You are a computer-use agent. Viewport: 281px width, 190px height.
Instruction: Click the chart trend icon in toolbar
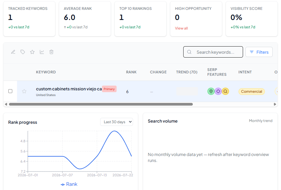(x=42, y=52)
